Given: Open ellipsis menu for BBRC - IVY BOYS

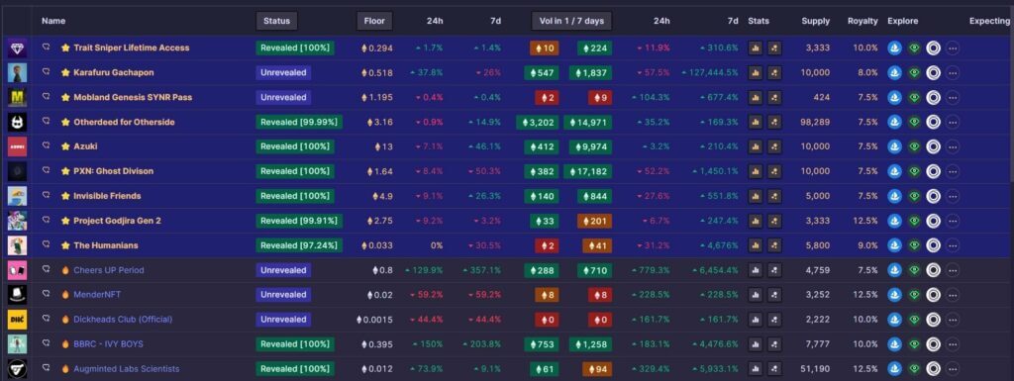Looking at the screenshot, I should click(953, 344).
